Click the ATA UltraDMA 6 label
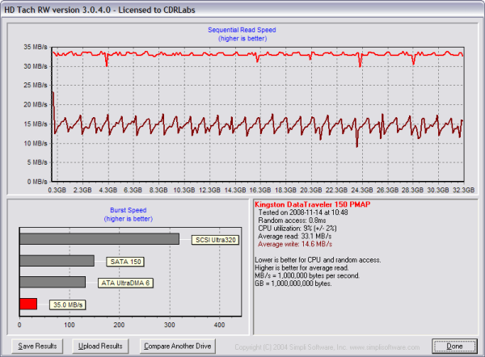This screenshot has height=357, width=485. [x=125, y=283]
